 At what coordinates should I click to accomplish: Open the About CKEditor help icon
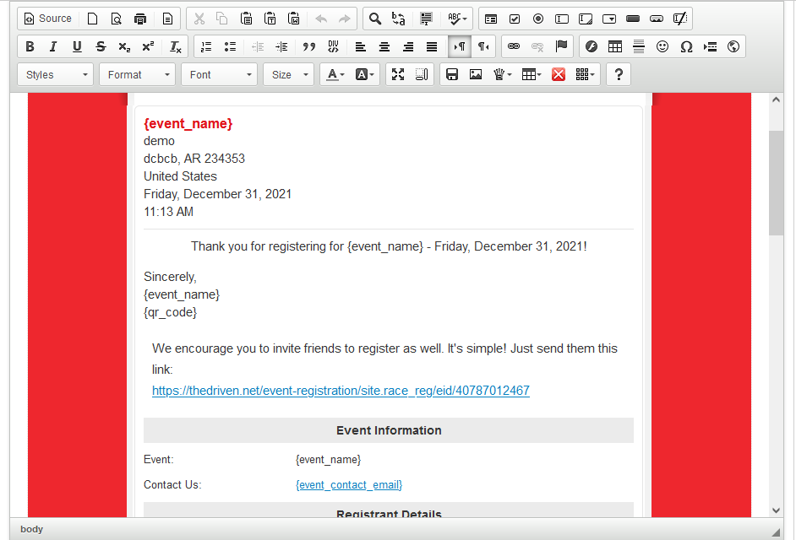click(x=619, y=74)
